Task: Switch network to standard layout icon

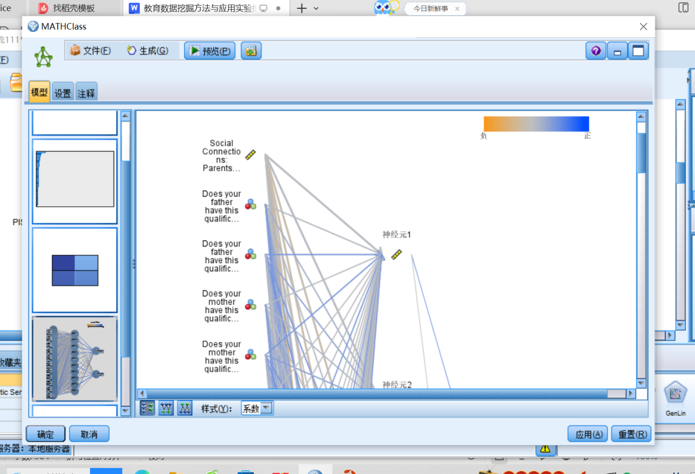Action: [147, 408]
